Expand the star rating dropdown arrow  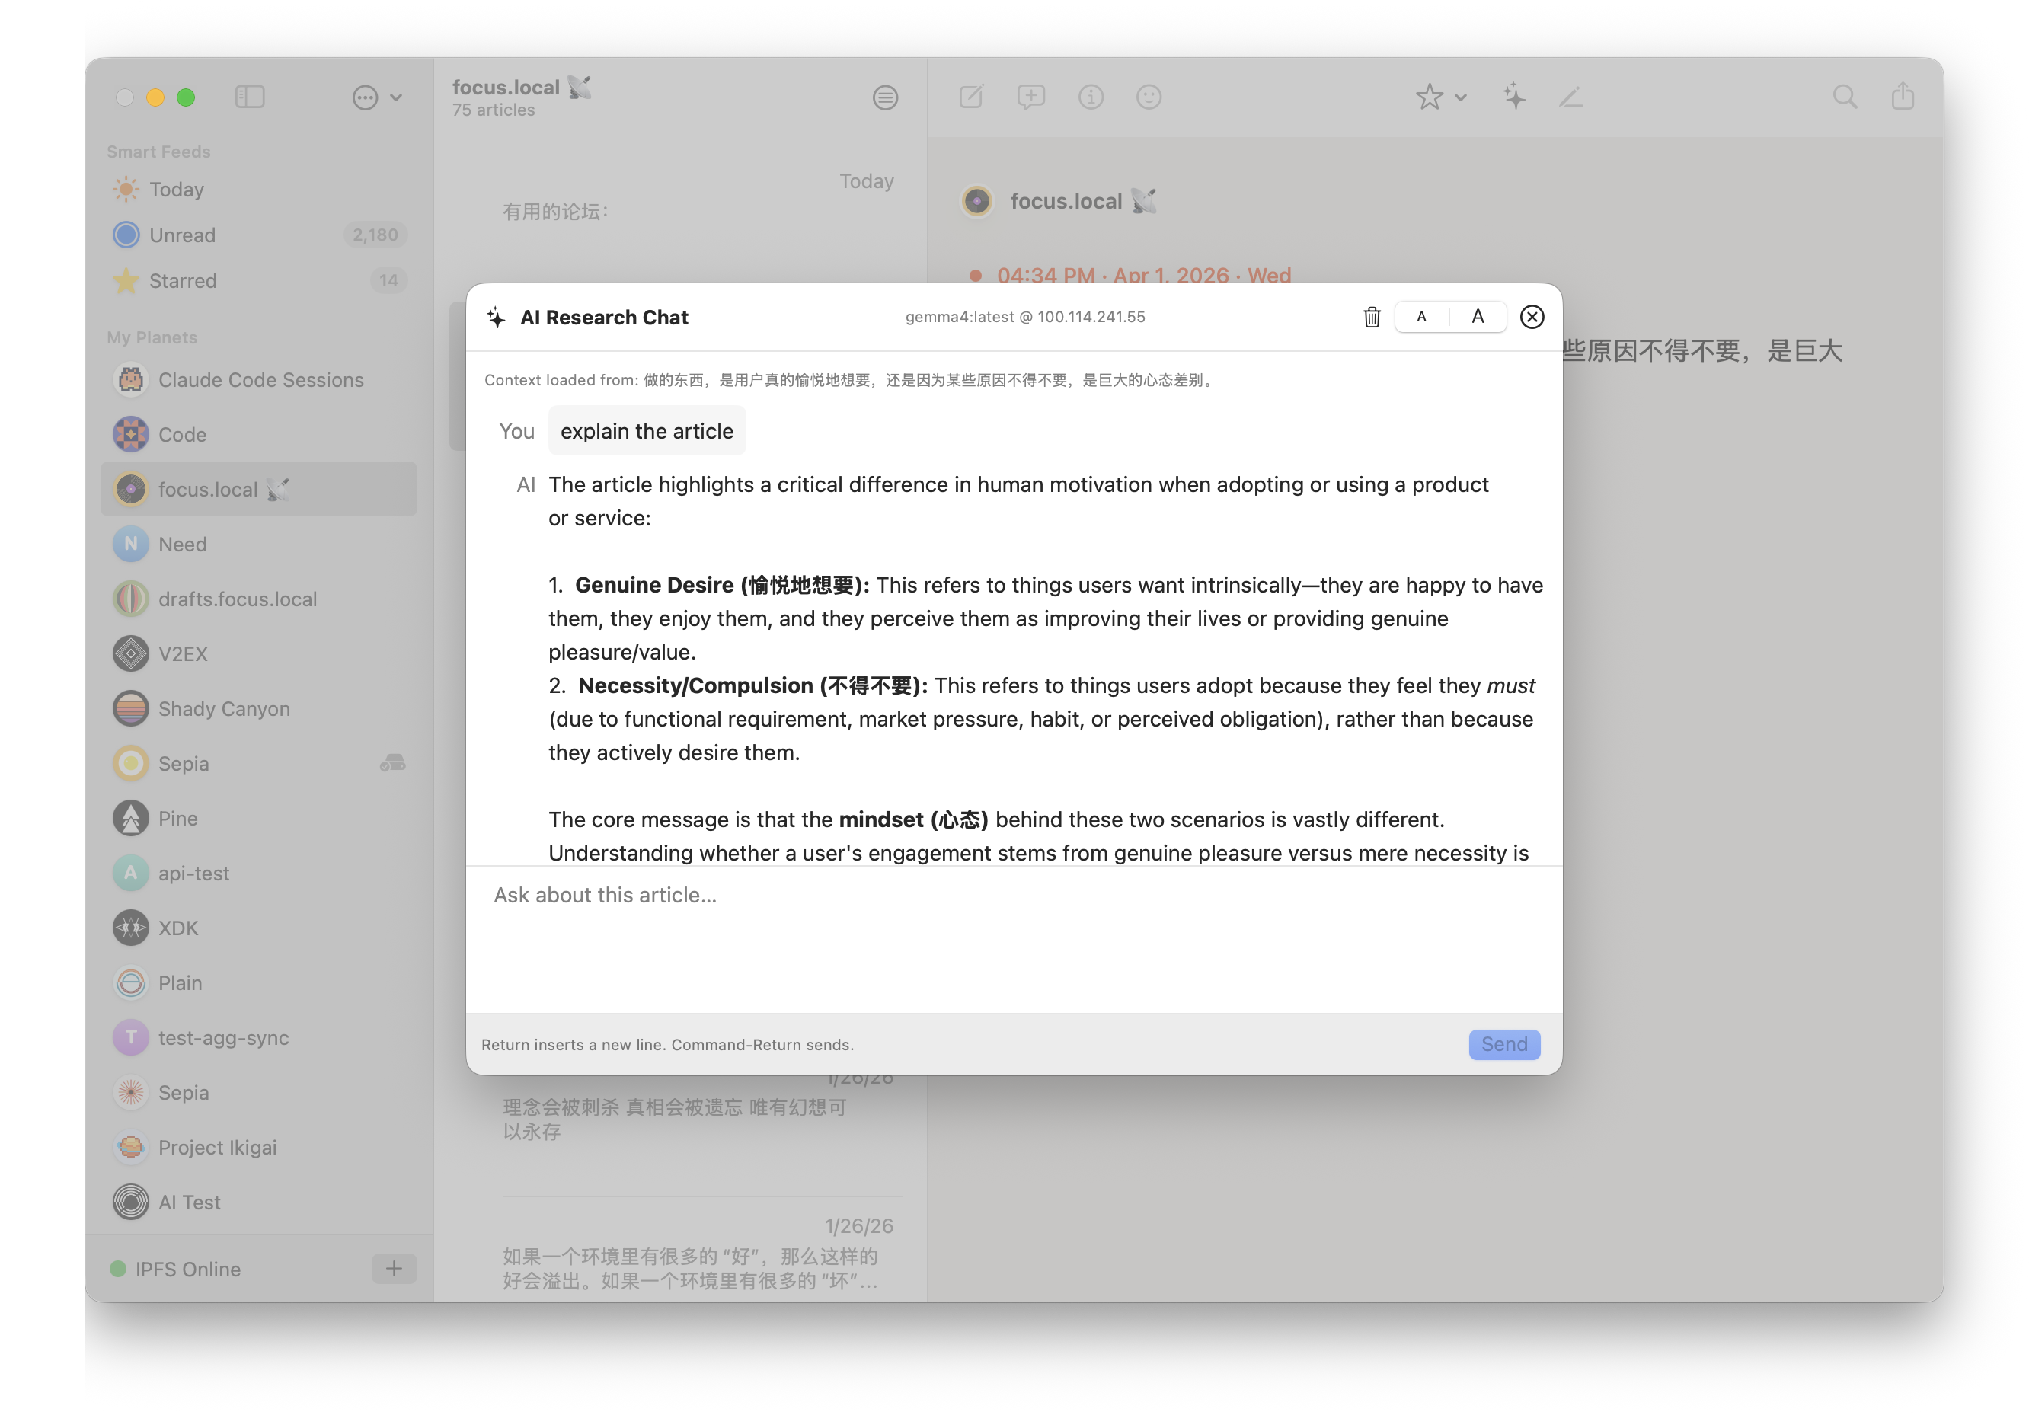pos(1461,97)
